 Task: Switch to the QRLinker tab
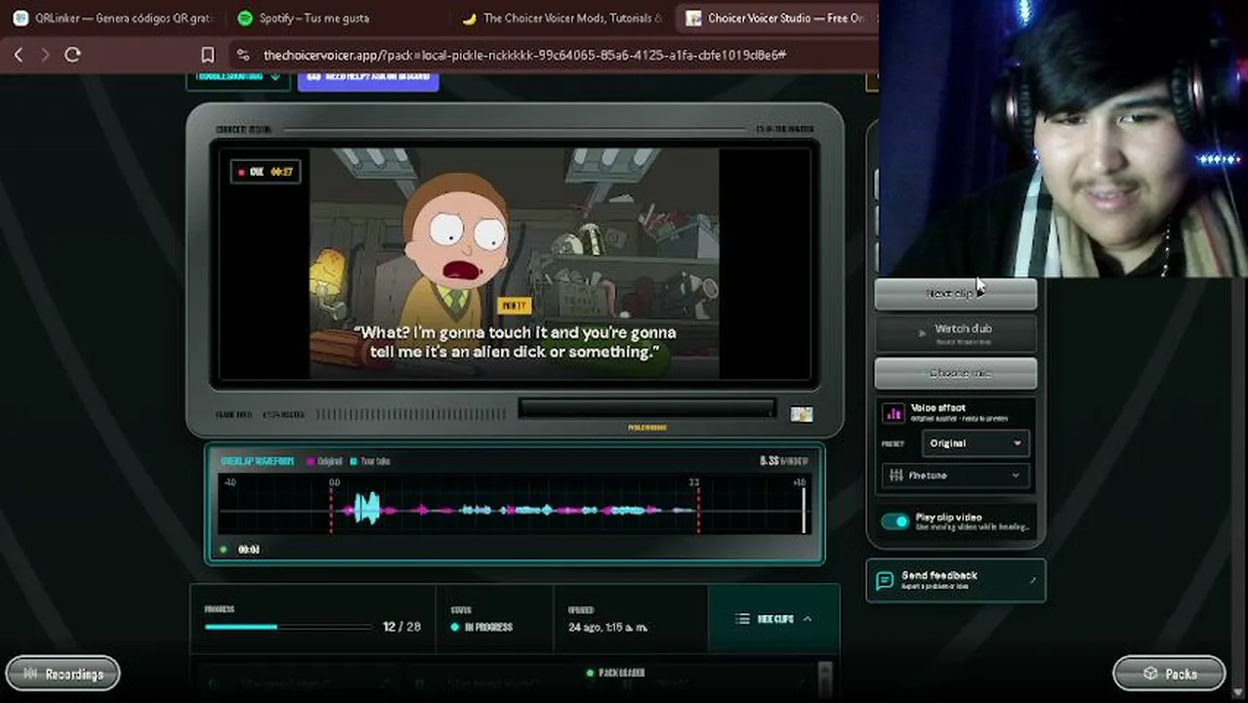[x=112, y=18]
